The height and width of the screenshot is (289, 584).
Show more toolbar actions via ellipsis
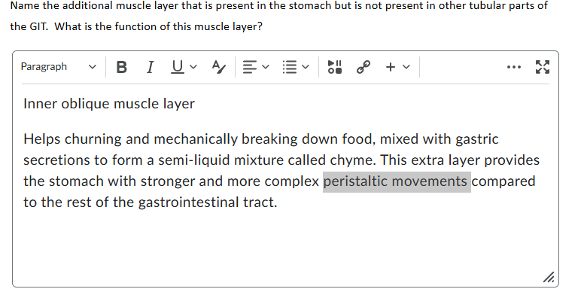click(x=514, y=67)
